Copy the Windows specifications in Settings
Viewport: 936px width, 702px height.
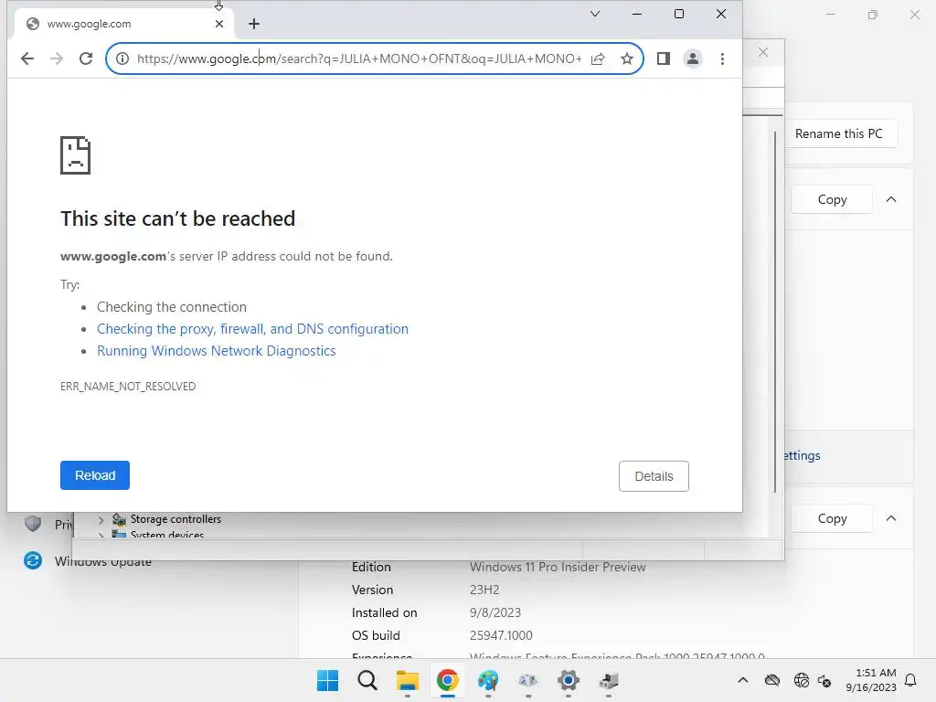pos(832,518)
